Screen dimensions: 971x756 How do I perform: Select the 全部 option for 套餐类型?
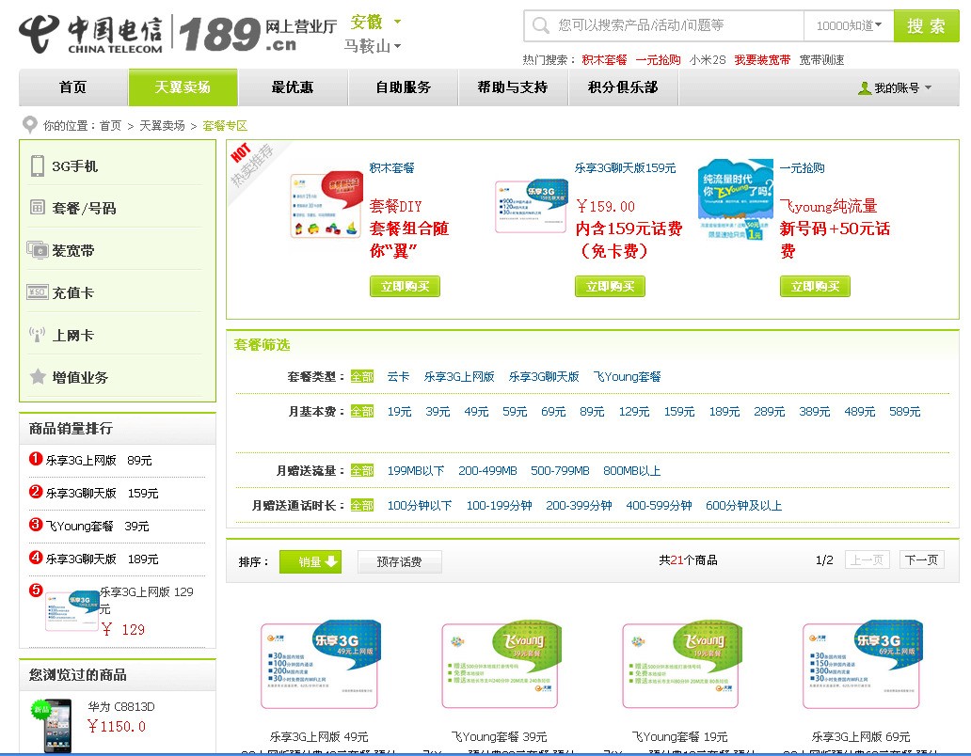(361, 377)
